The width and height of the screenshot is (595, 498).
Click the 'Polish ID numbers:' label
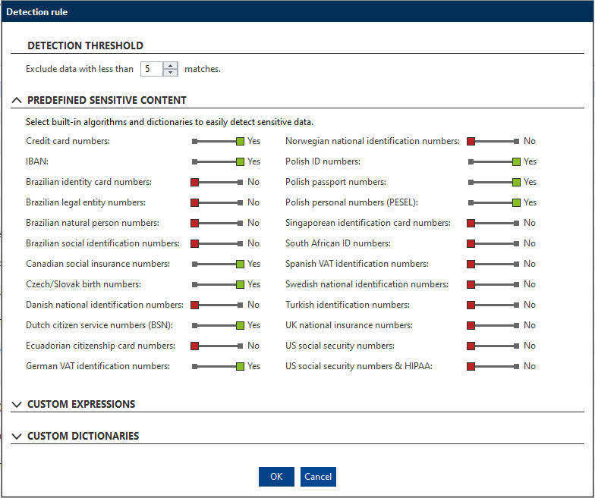323,161
